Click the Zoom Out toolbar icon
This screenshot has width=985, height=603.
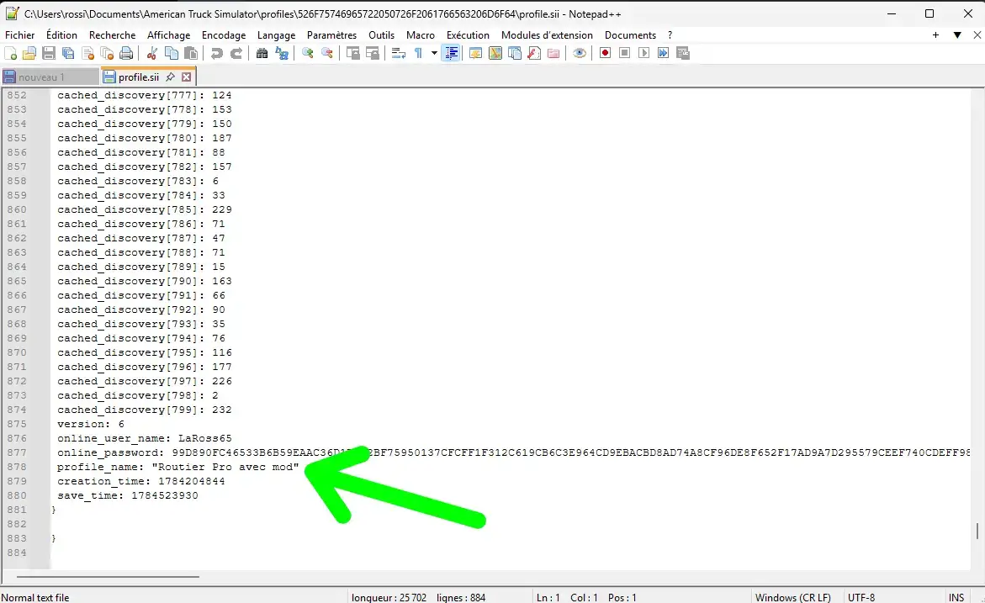[x=326, y=53]
